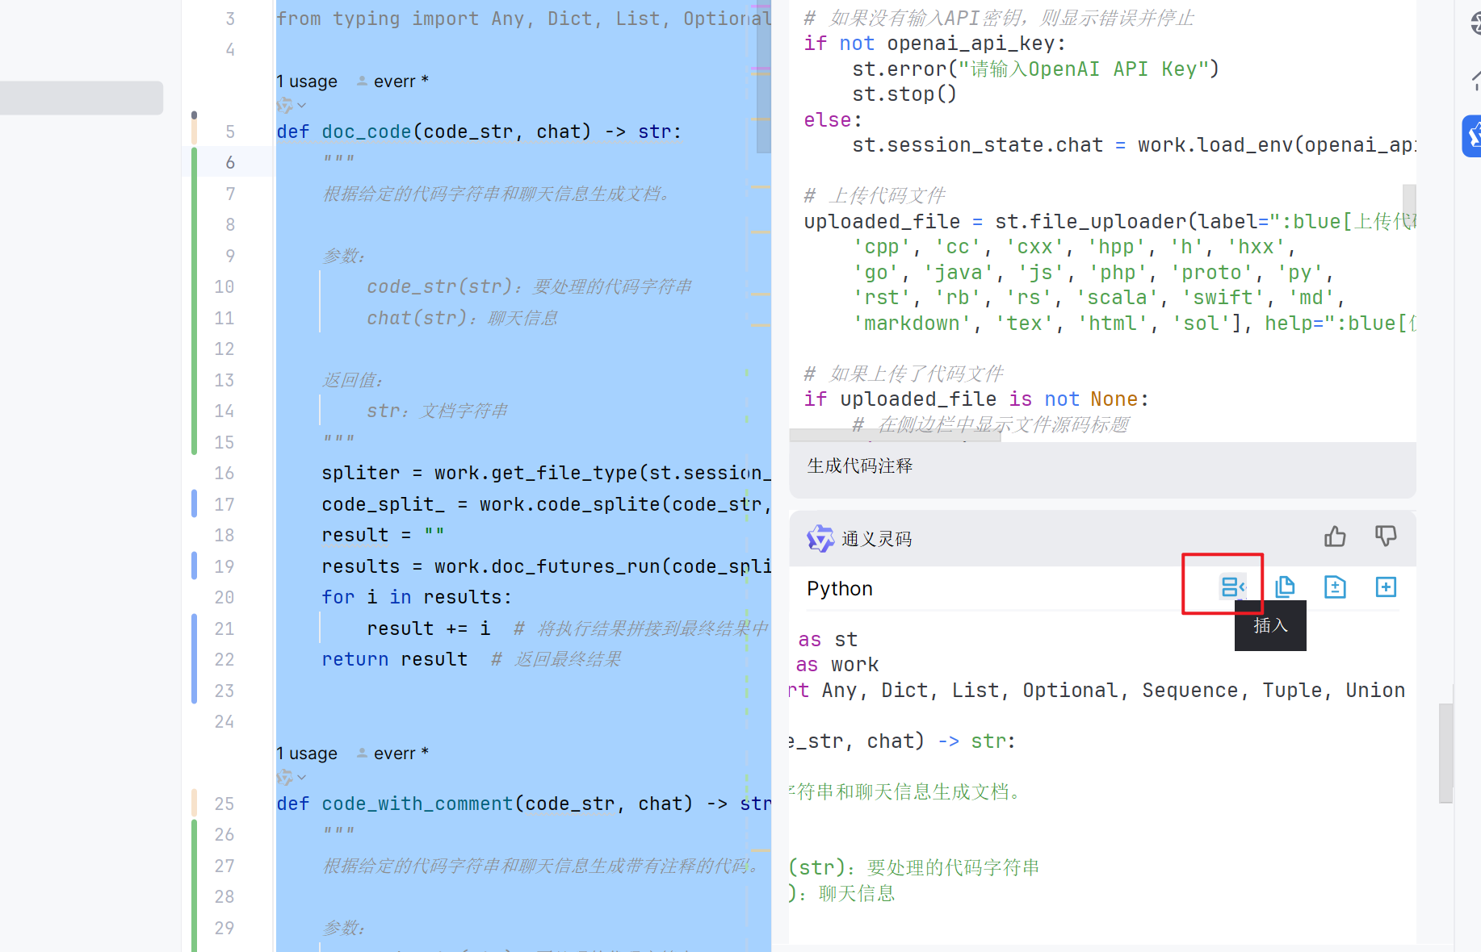Click the '通义灵码' responder name
Viewport: 1481px width, 952px height.
pos(876,539)
